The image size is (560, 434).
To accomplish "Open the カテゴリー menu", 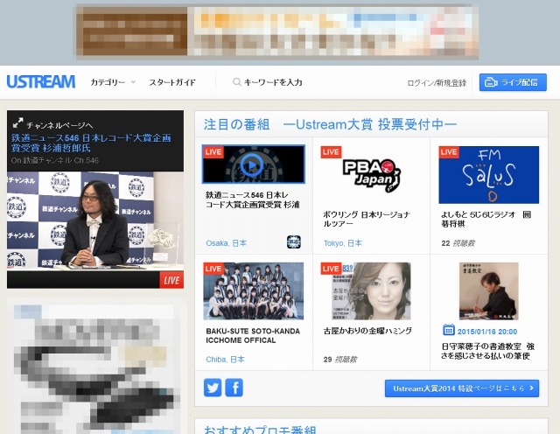I will (108, 82).
